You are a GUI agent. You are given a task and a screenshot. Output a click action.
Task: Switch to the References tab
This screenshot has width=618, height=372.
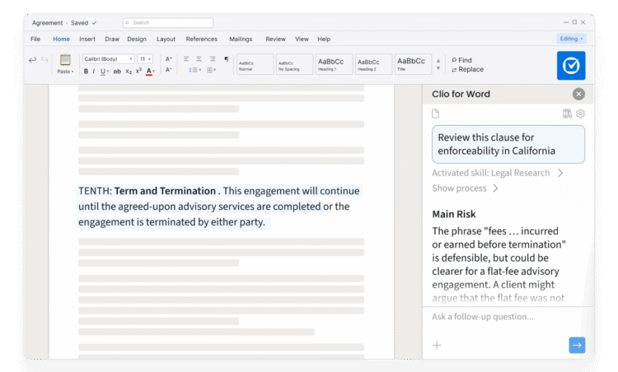tap(201, 39)
